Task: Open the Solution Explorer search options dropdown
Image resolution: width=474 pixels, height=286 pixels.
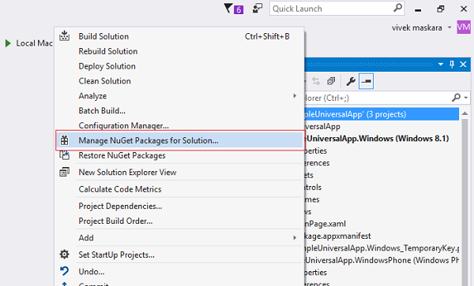Action: 466,98
